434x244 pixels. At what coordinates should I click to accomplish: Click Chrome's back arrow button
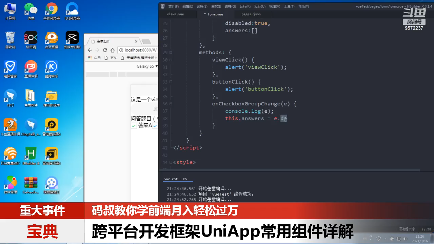pyautogui.click(x=90, y=50)
